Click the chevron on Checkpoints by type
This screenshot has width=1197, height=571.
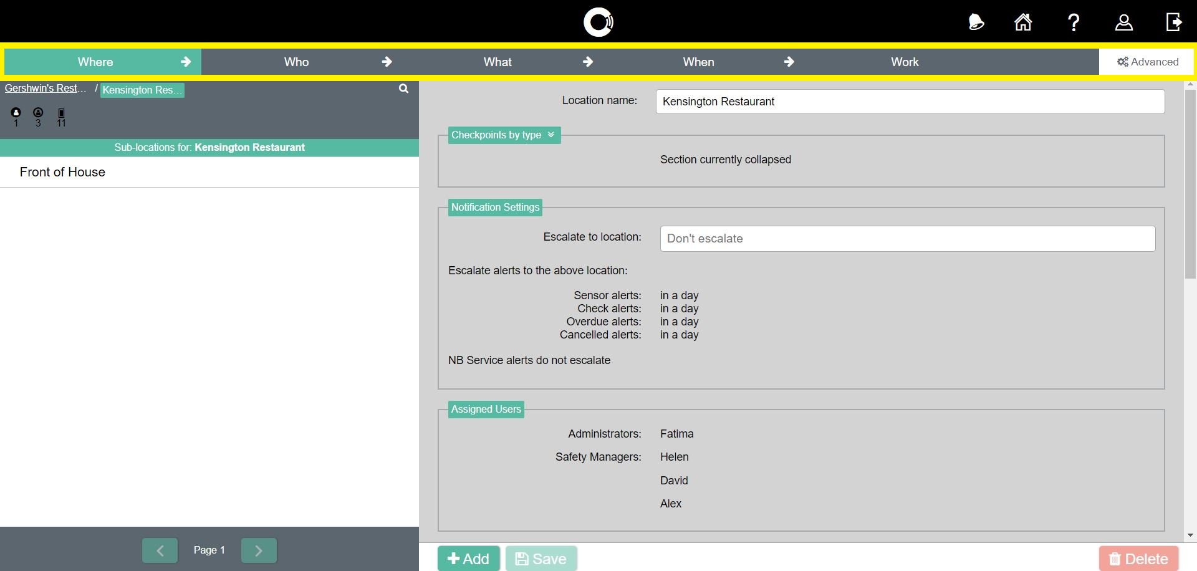coord(551,135)
